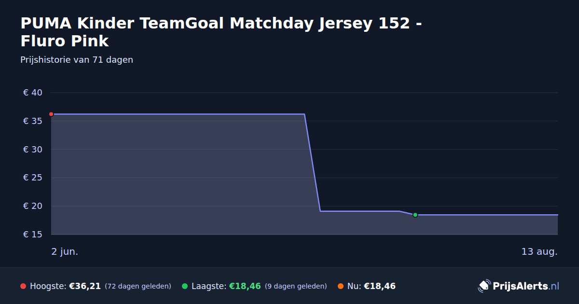
Task: Click the steep price drop line segment
Action: (312, 163)
